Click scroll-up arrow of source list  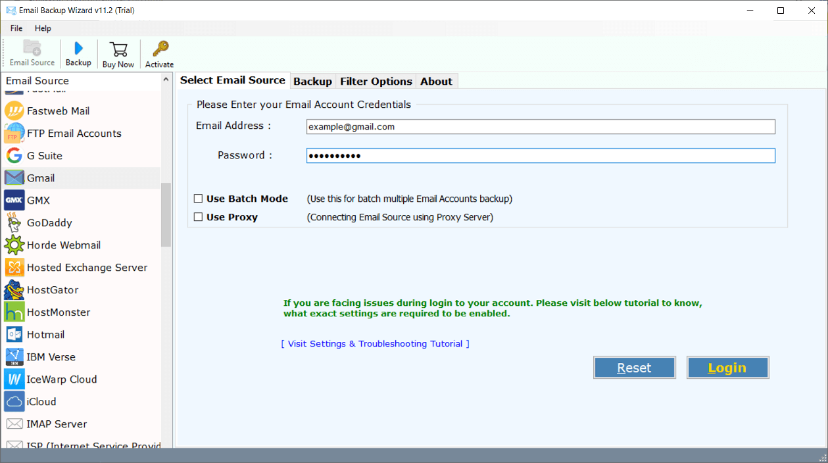pos(166,80)
